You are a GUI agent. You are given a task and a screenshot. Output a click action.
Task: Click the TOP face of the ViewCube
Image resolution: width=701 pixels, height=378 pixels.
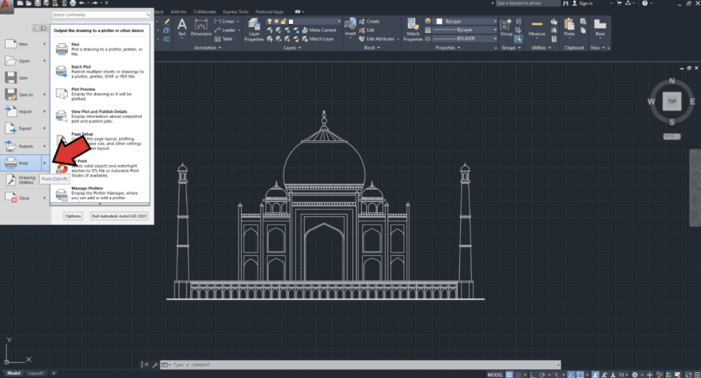point(672,101)
